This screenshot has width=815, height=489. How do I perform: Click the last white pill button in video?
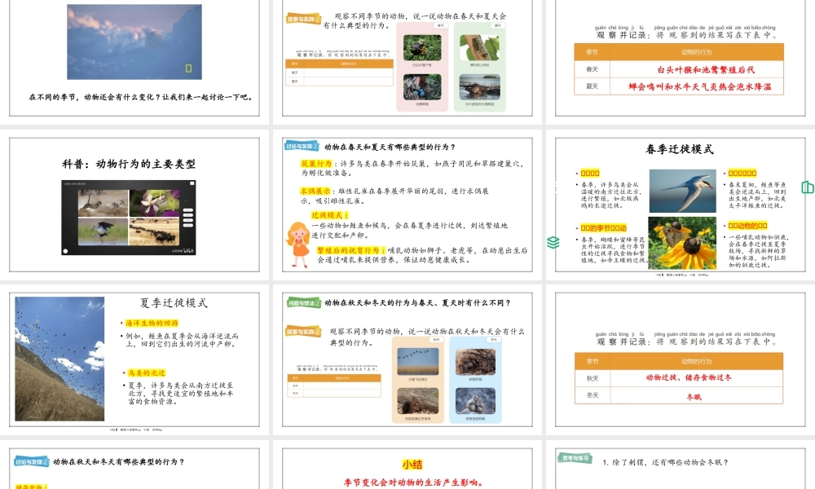pos(188,226)
